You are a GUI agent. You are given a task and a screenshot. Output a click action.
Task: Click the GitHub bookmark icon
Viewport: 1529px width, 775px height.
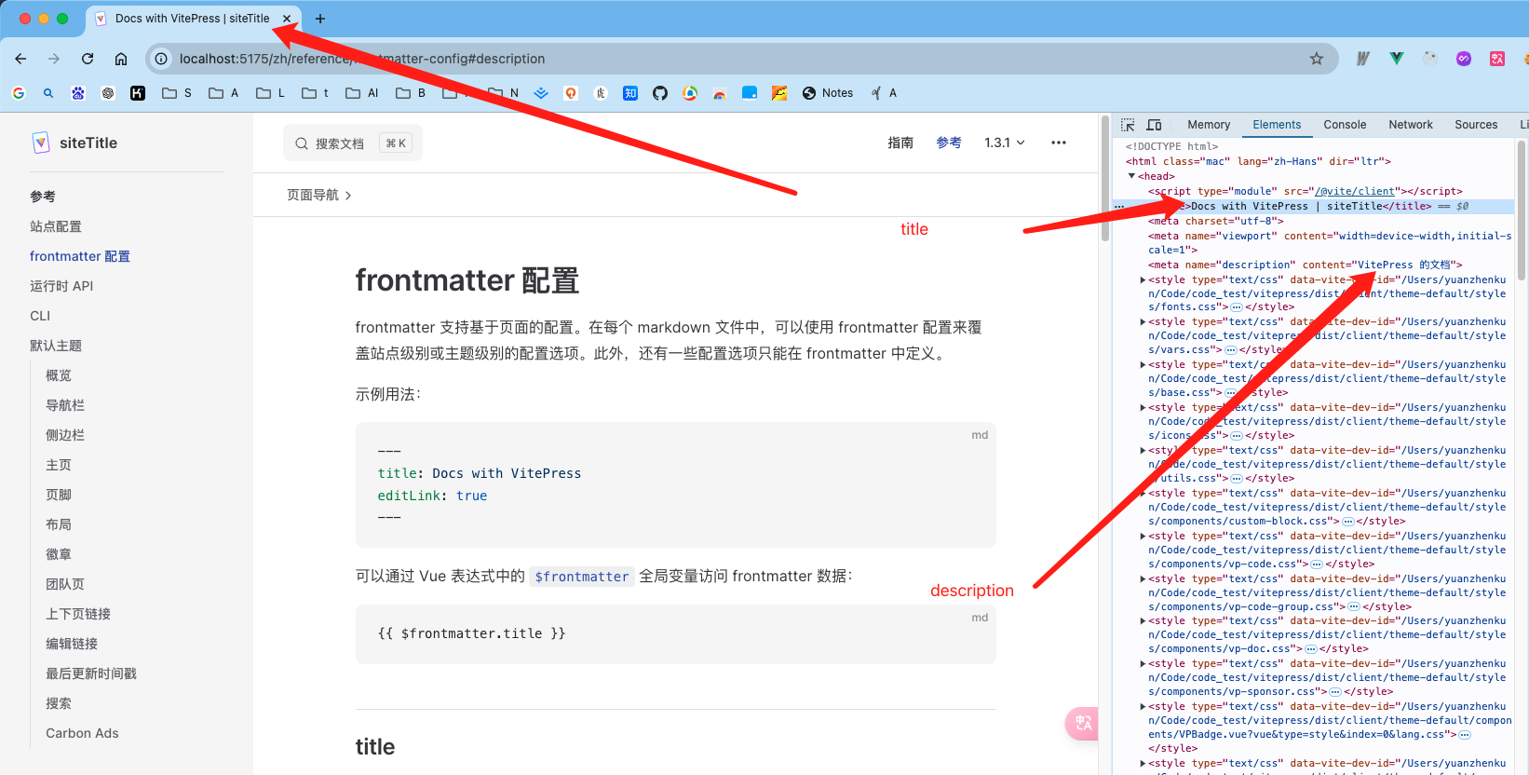[660, 93]
